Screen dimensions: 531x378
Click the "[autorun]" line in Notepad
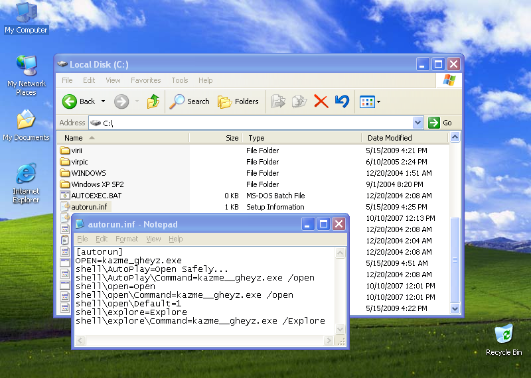click(99, 252)
